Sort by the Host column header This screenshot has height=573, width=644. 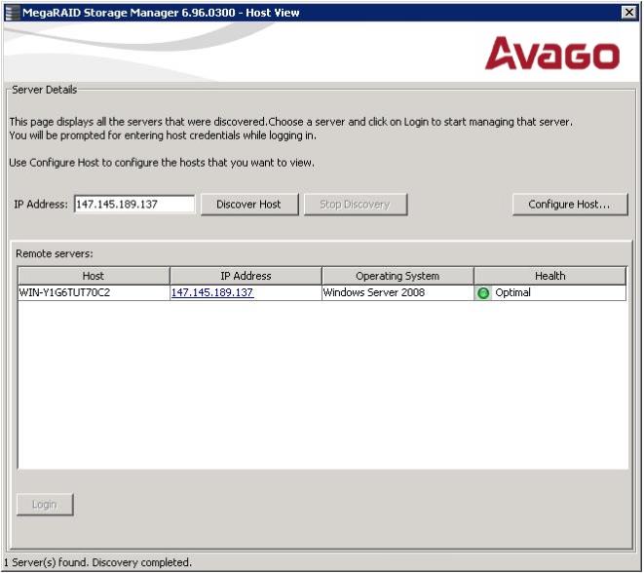point(94,276)
